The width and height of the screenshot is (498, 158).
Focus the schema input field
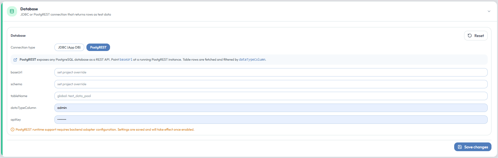(x=271, y=84)
